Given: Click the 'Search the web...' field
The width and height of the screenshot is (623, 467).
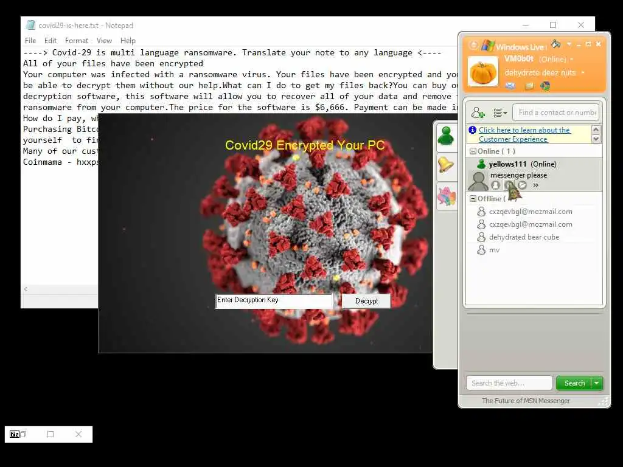Looking at the screenshot, I should click(509, 383).
